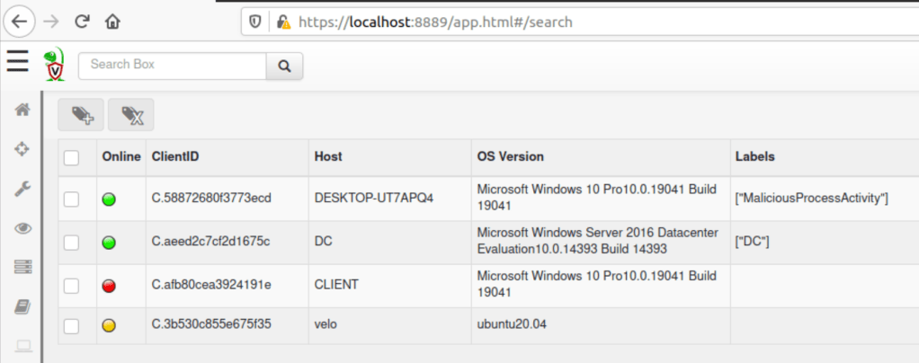Viewport: 919px width, 363px height.
Task: Click the add label tag button
Action: [x=81, y=115]
